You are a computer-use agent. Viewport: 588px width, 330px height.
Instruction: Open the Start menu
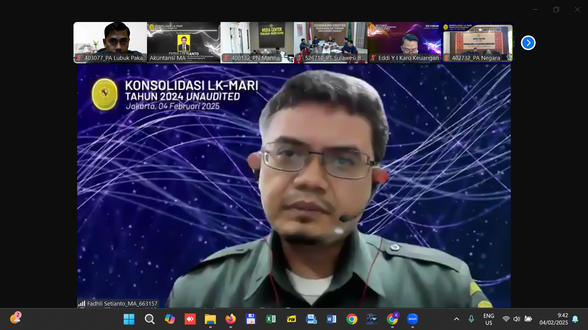(x=129, y=319)
